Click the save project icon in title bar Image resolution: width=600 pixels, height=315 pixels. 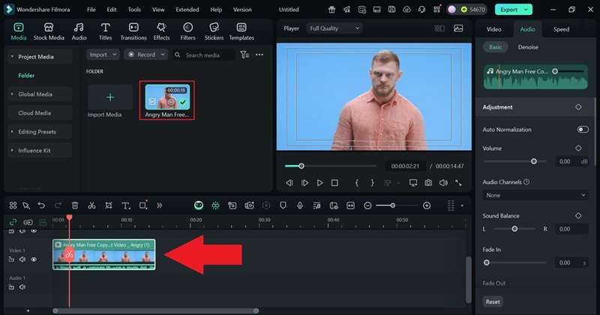(x=391, y=10)
